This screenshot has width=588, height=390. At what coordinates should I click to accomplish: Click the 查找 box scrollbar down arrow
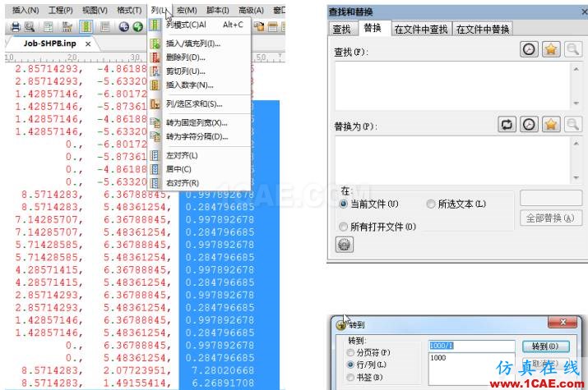[576, 103]
